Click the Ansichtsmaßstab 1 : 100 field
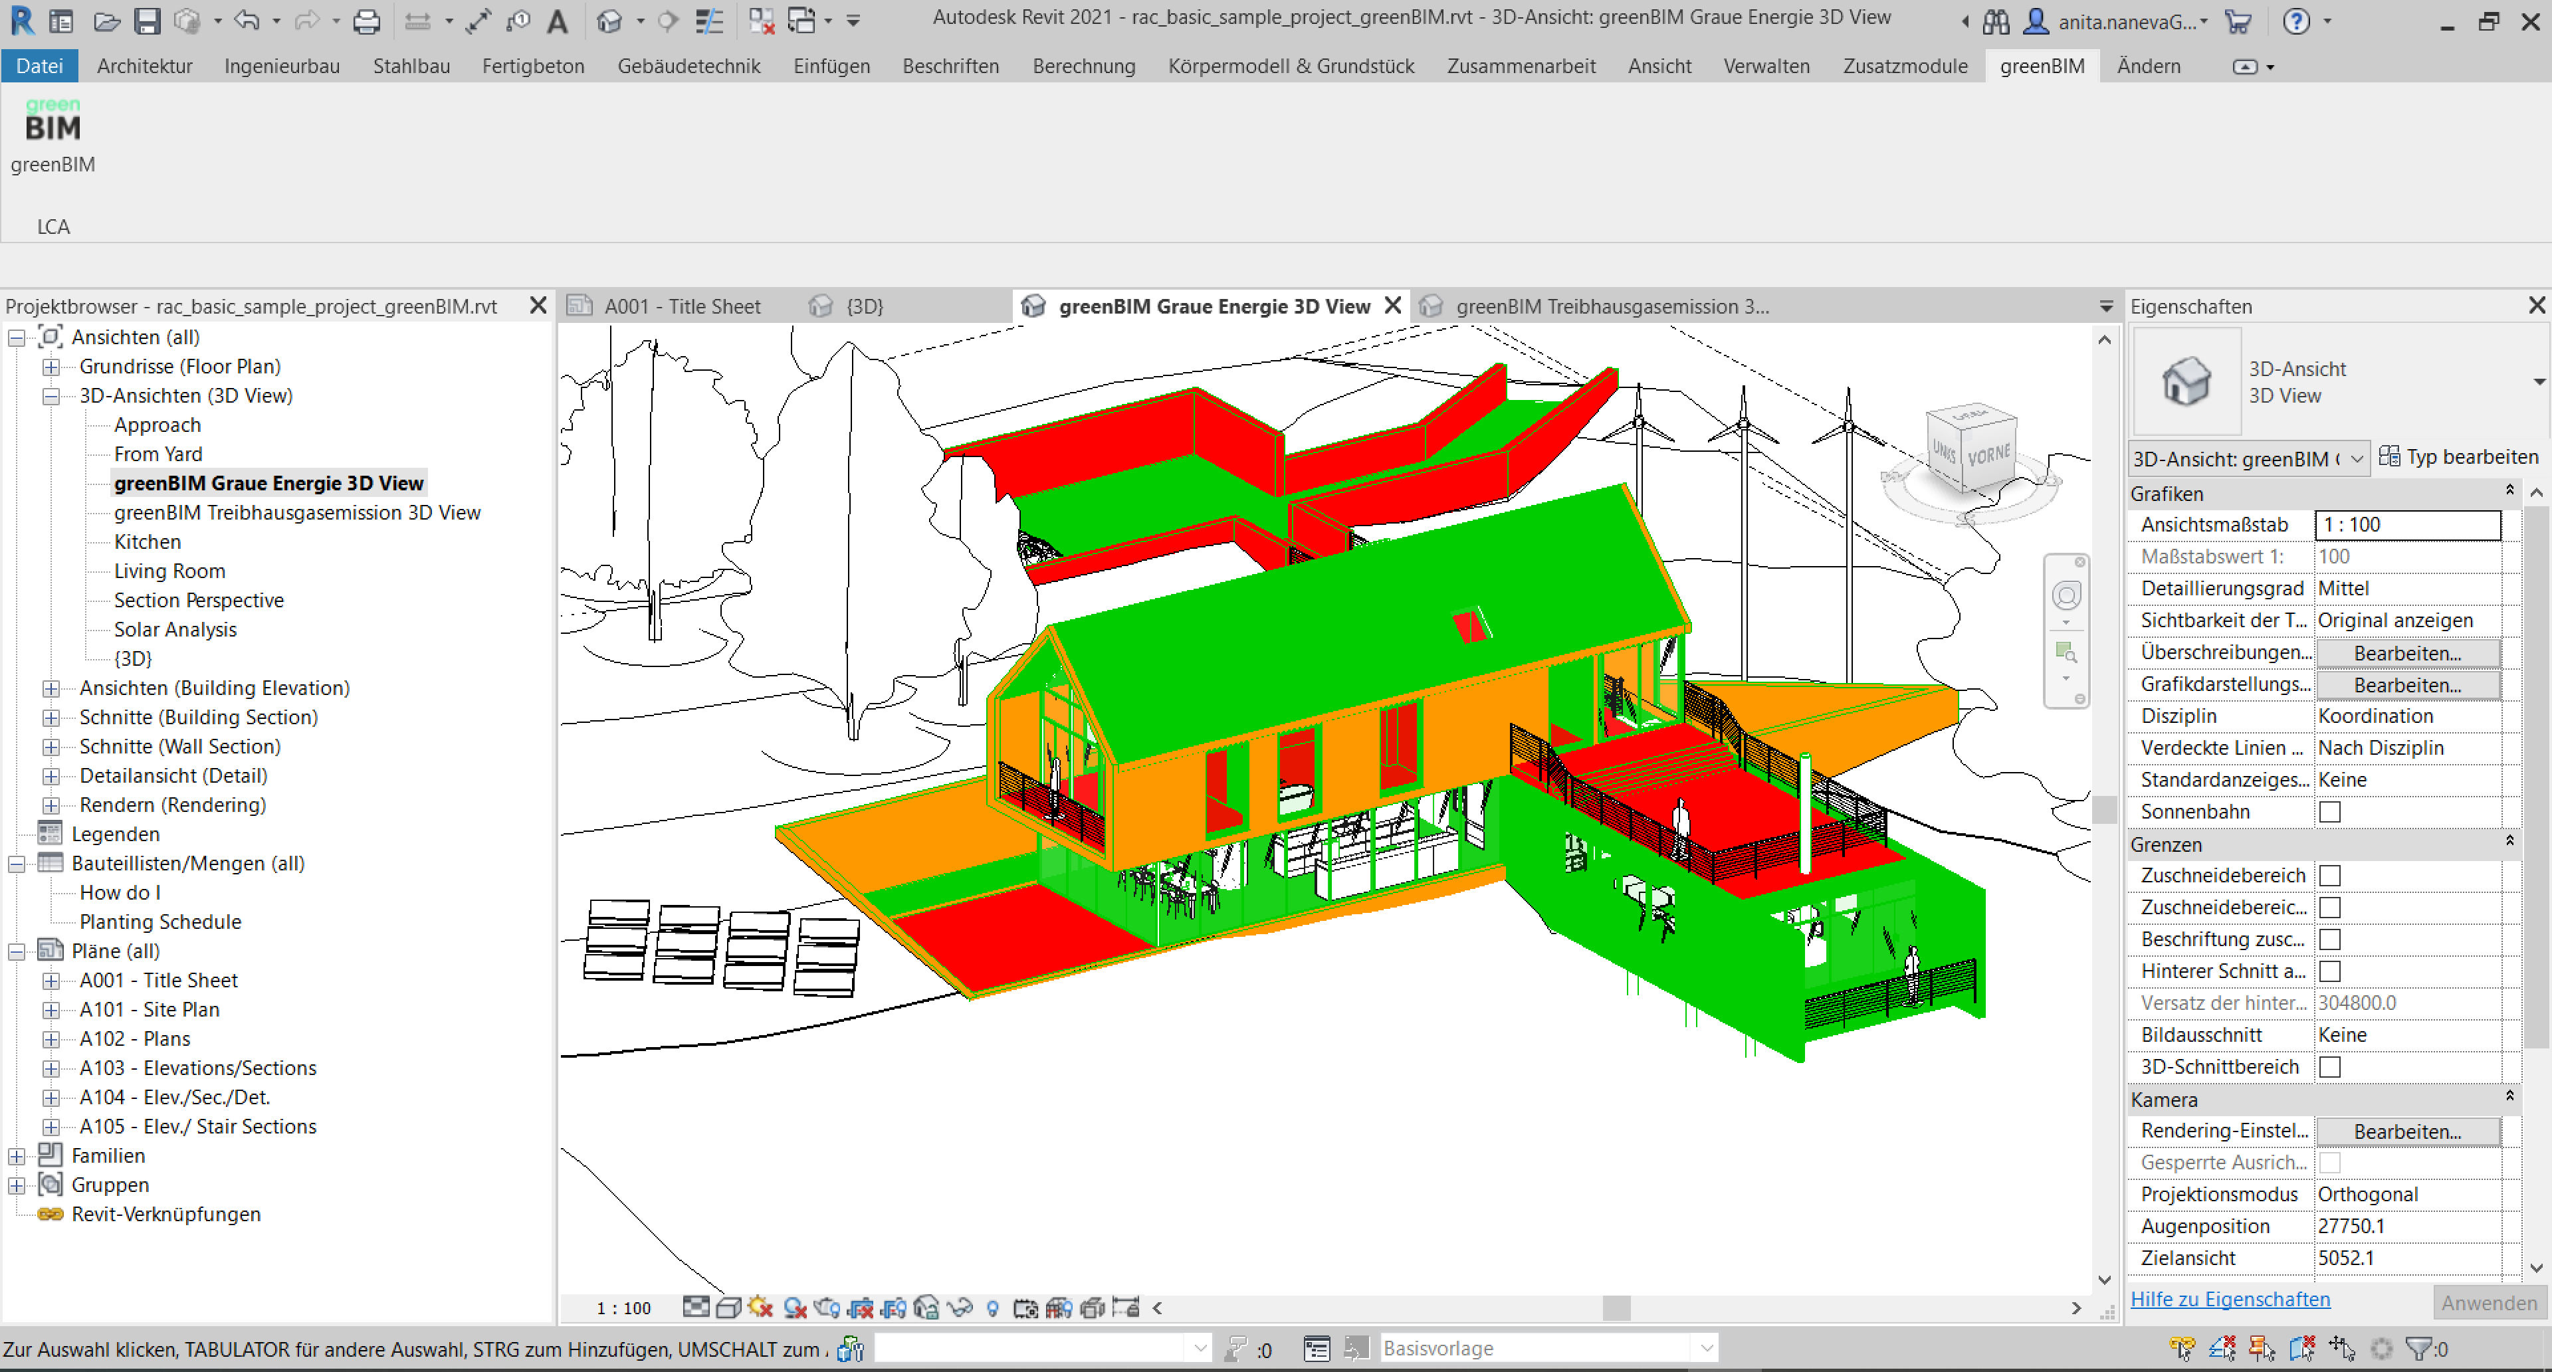The image size is (2552, 1372). coord(2406,525)
